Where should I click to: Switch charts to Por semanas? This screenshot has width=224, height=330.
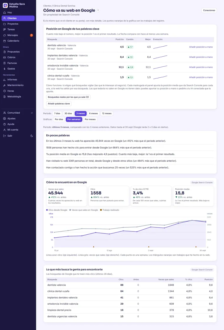pyautogui.click(x=74, y=119)
